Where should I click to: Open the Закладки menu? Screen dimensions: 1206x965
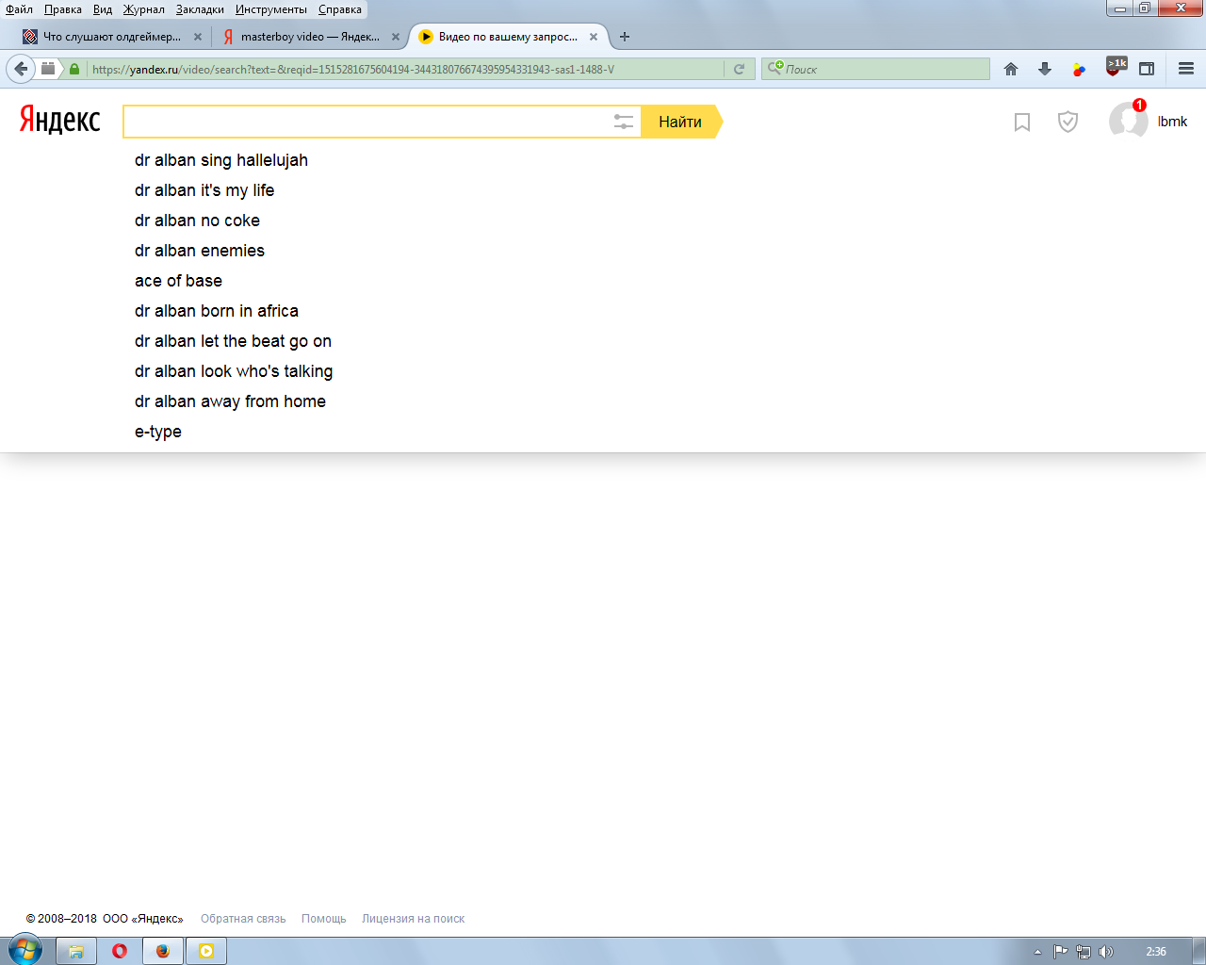pyautogui.click(x=200, y=9)
